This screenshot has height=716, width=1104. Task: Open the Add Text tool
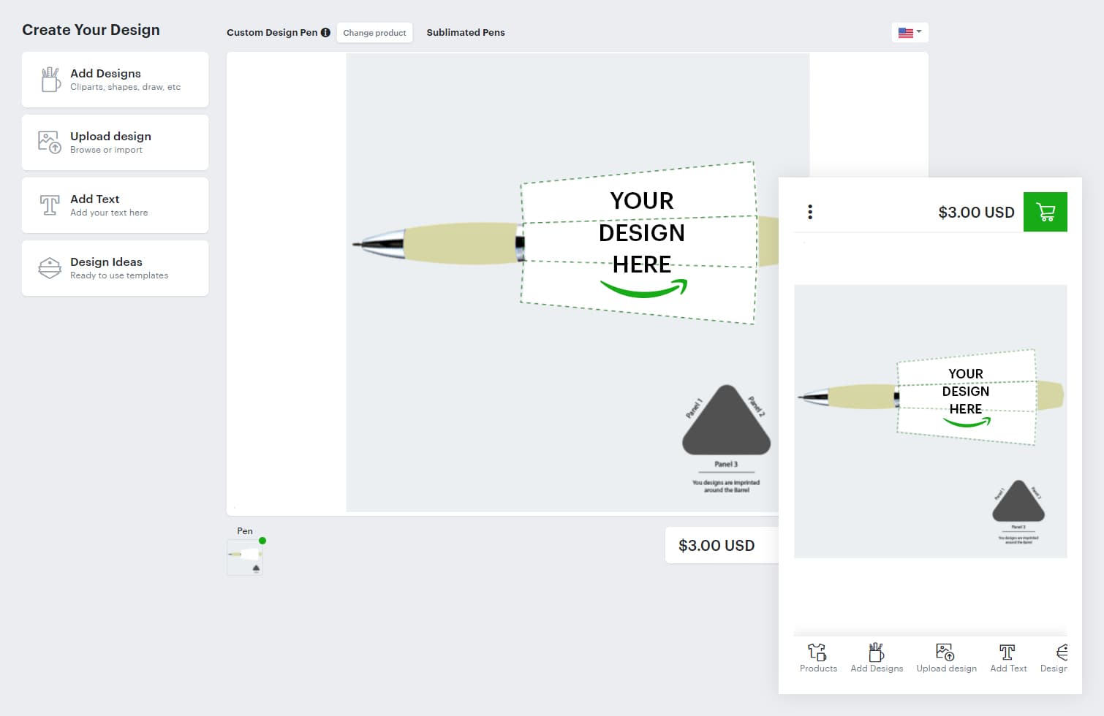[115, 205]
